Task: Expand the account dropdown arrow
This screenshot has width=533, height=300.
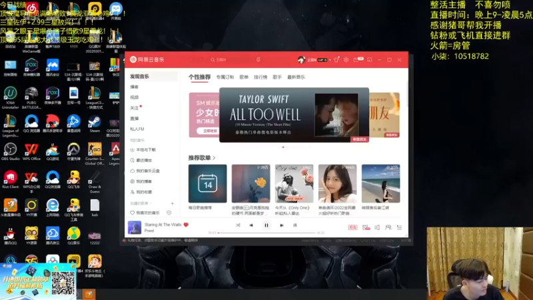Action: [330, 60]
